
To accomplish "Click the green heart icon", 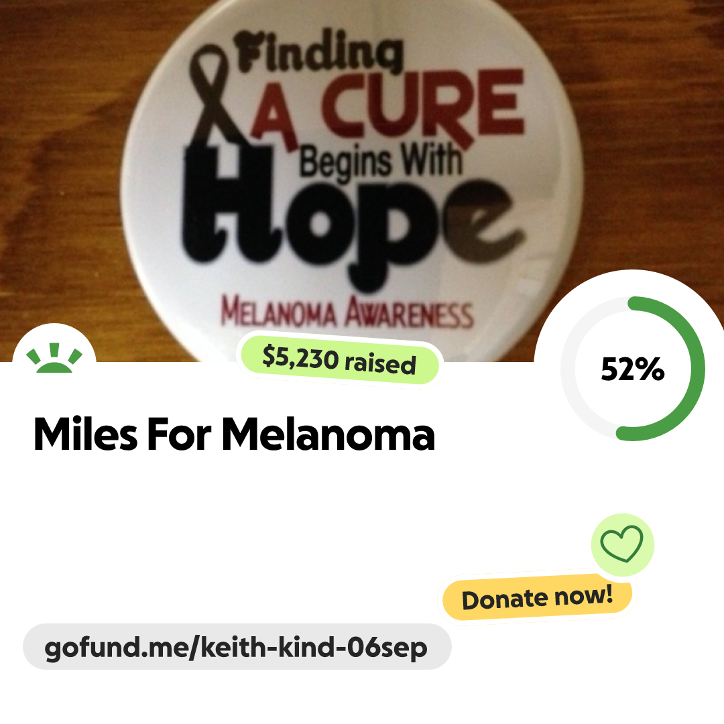I will [x=621, y=544].
